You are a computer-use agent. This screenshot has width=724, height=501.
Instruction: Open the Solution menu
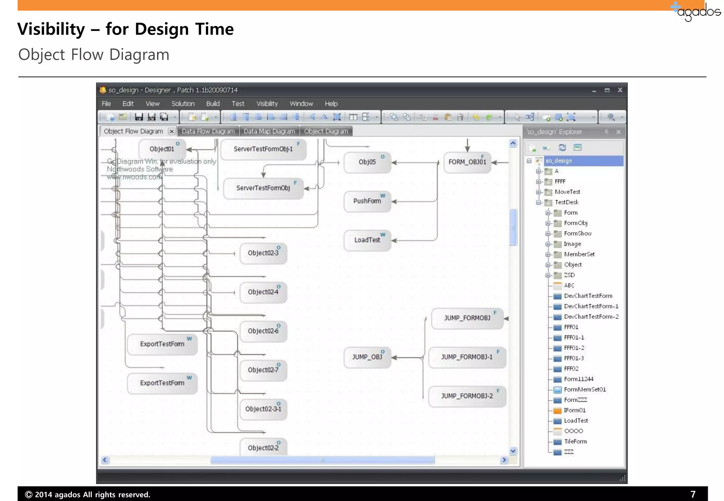pyautogui.click(x=183, y=104)
